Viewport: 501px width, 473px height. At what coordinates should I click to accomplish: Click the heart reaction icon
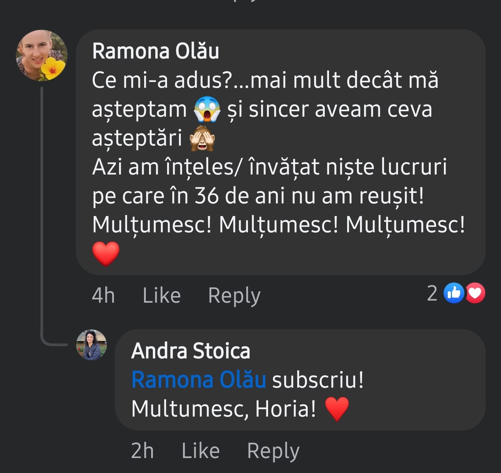click(x=476, y=293)
